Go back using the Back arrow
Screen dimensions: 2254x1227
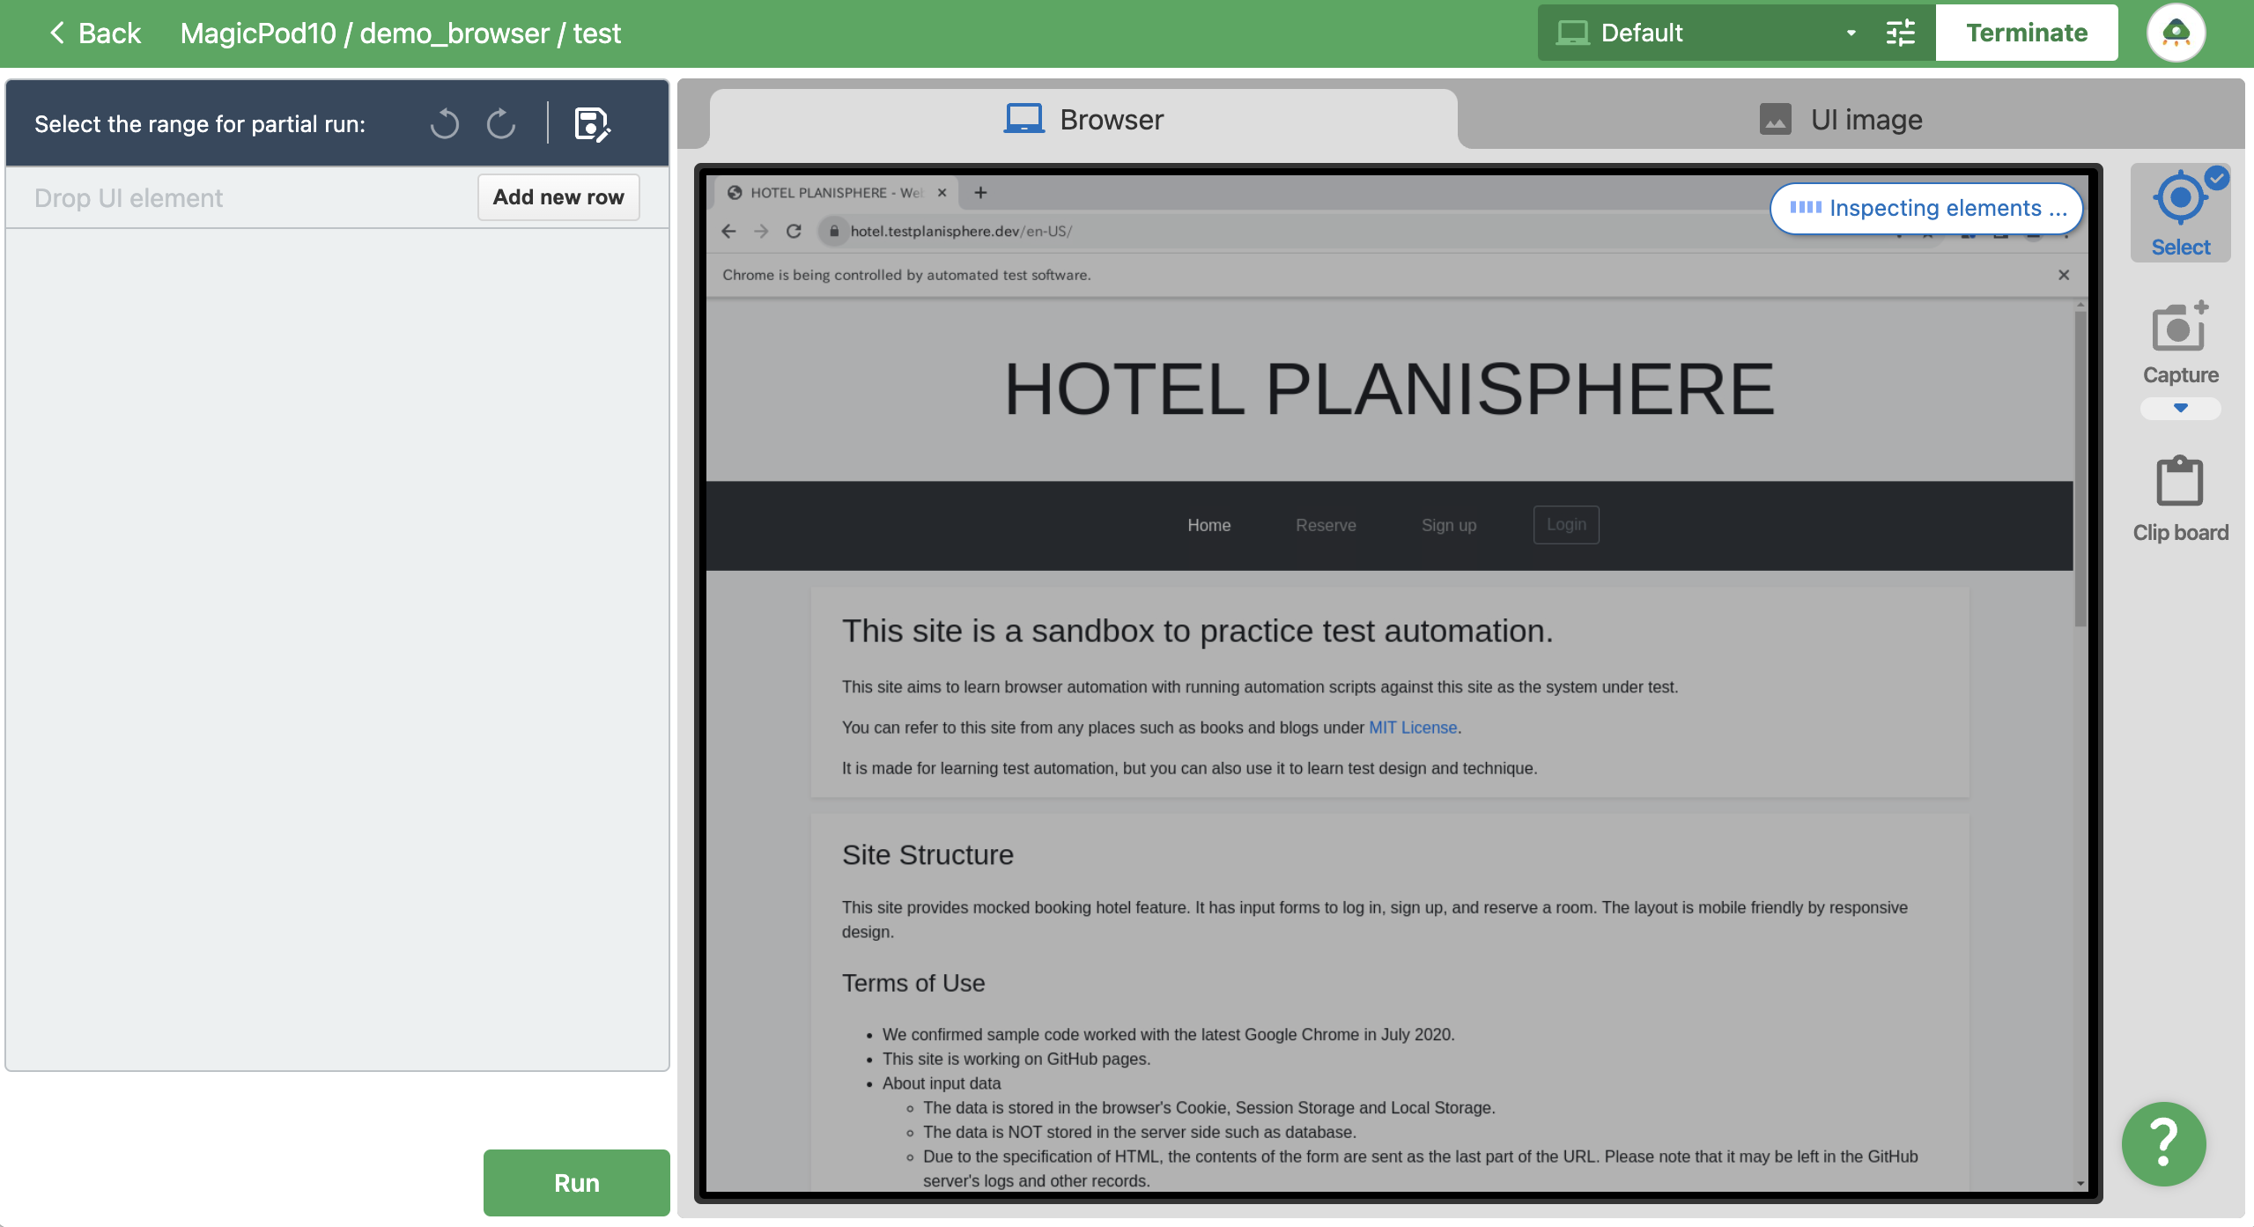pos(94,33)
